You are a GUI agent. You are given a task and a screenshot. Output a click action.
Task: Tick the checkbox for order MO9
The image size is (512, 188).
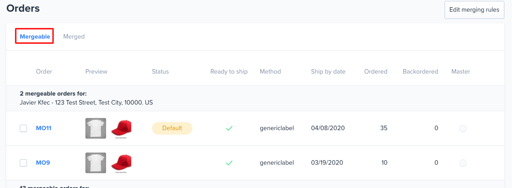click(x=23, y=162)
